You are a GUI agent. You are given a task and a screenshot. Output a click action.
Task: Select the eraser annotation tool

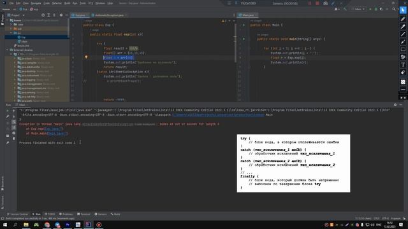403,73
